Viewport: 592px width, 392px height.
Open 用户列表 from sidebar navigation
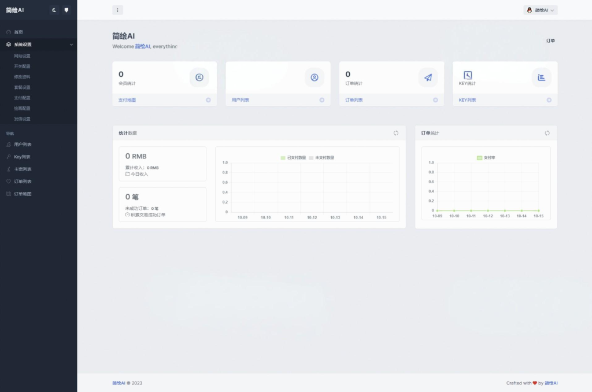23,145
